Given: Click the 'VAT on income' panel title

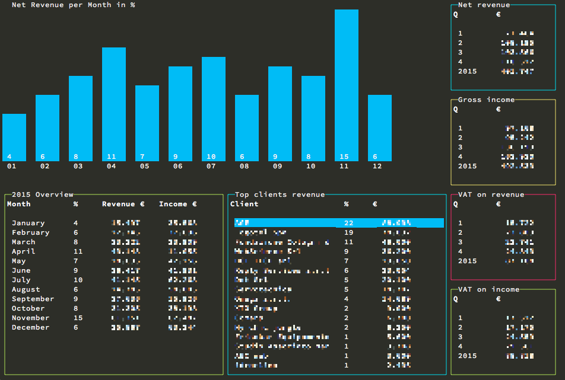Looking at the screenshot, I should (x=488, y=289).
